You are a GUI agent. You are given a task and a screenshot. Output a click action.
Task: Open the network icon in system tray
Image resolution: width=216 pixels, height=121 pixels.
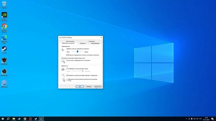click(x=194, y=119)
